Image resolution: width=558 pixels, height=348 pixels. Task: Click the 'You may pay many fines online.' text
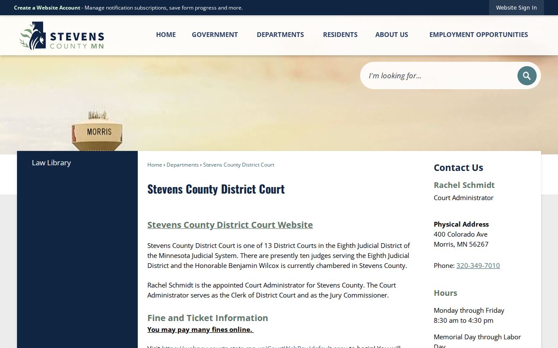point(201,330)
